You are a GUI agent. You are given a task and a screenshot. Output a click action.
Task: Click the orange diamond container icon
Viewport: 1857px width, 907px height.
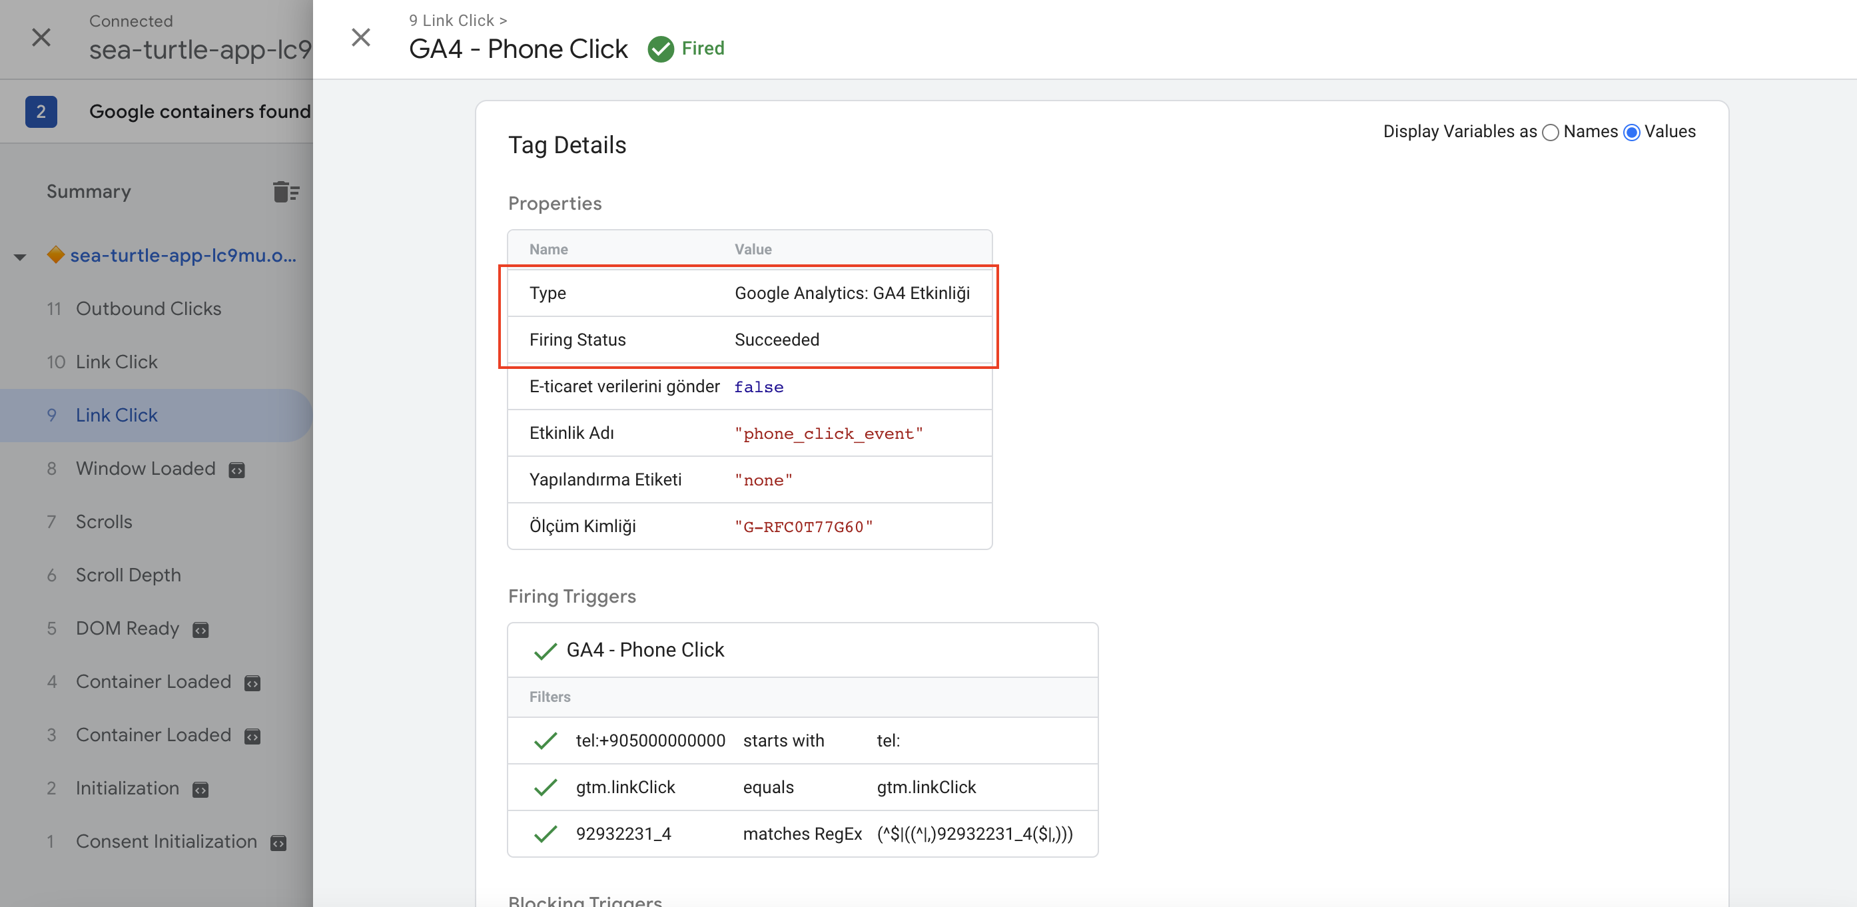(55, 255)
